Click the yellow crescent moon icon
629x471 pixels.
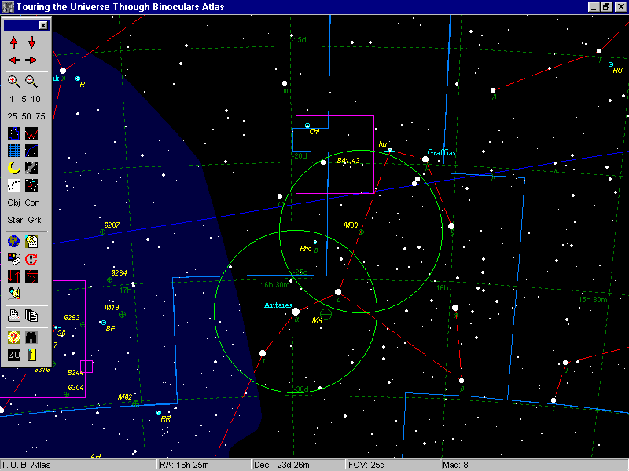click(14, 168)
